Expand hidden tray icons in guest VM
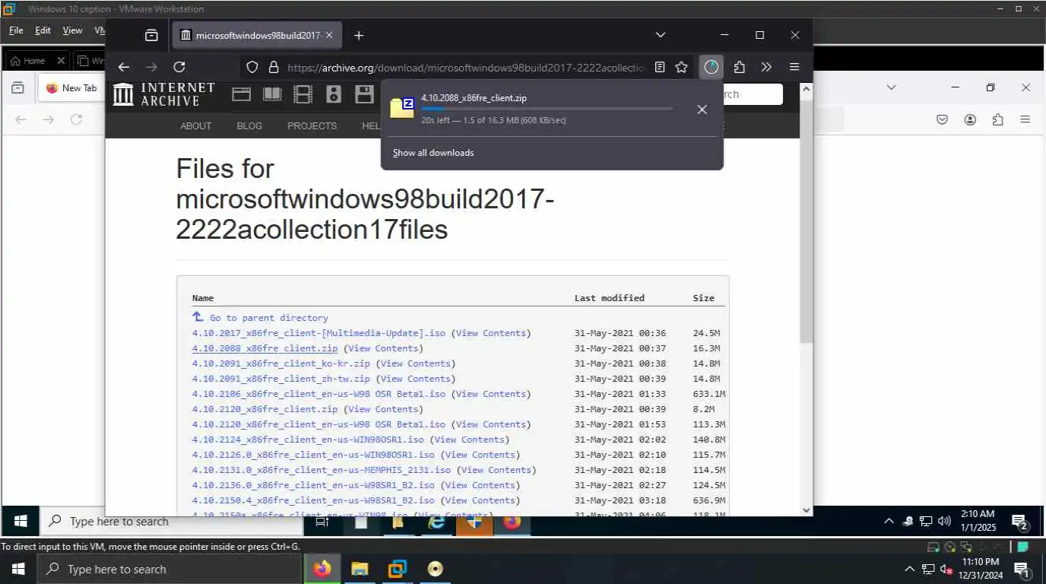Screen dimensions: 1046x584 click(889, 522)
